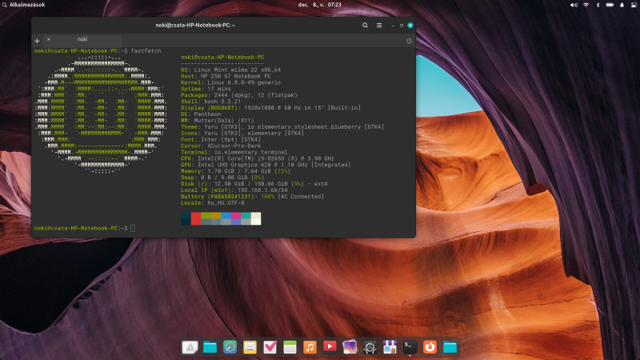Click the 'Font: Inter (9pt)' line

(x=221, y=139)
